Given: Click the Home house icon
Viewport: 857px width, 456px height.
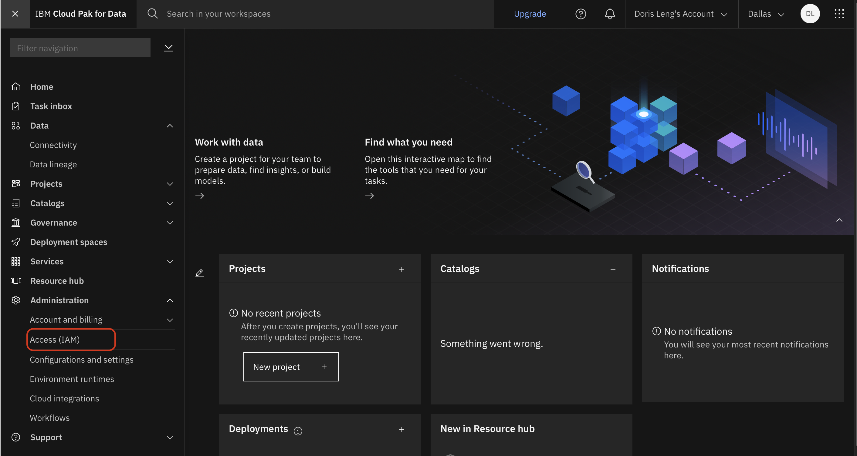Looking at the screenshot, I should click(16, 87).
